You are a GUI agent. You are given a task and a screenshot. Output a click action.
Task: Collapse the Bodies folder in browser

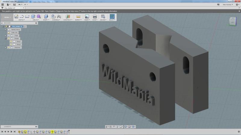coord(5,38)
